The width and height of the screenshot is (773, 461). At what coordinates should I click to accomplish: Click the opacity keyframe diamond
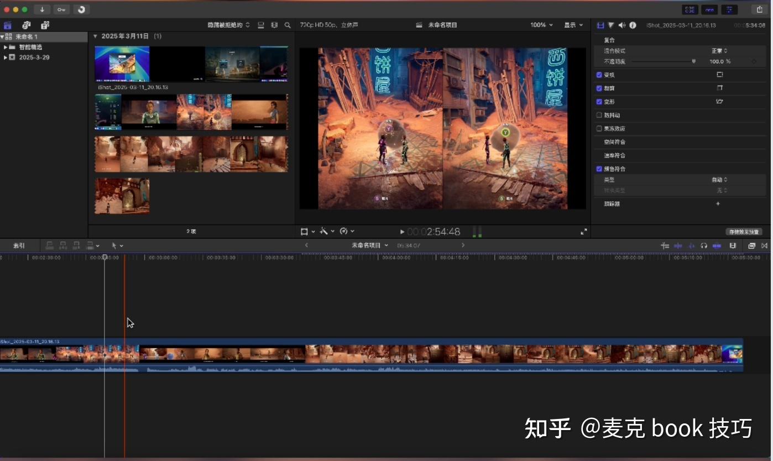pos(754,61)
